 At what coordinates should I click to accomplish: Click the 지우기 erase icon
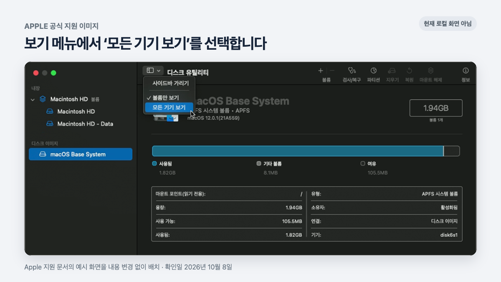pyautogui.click(x=392, y=71)
